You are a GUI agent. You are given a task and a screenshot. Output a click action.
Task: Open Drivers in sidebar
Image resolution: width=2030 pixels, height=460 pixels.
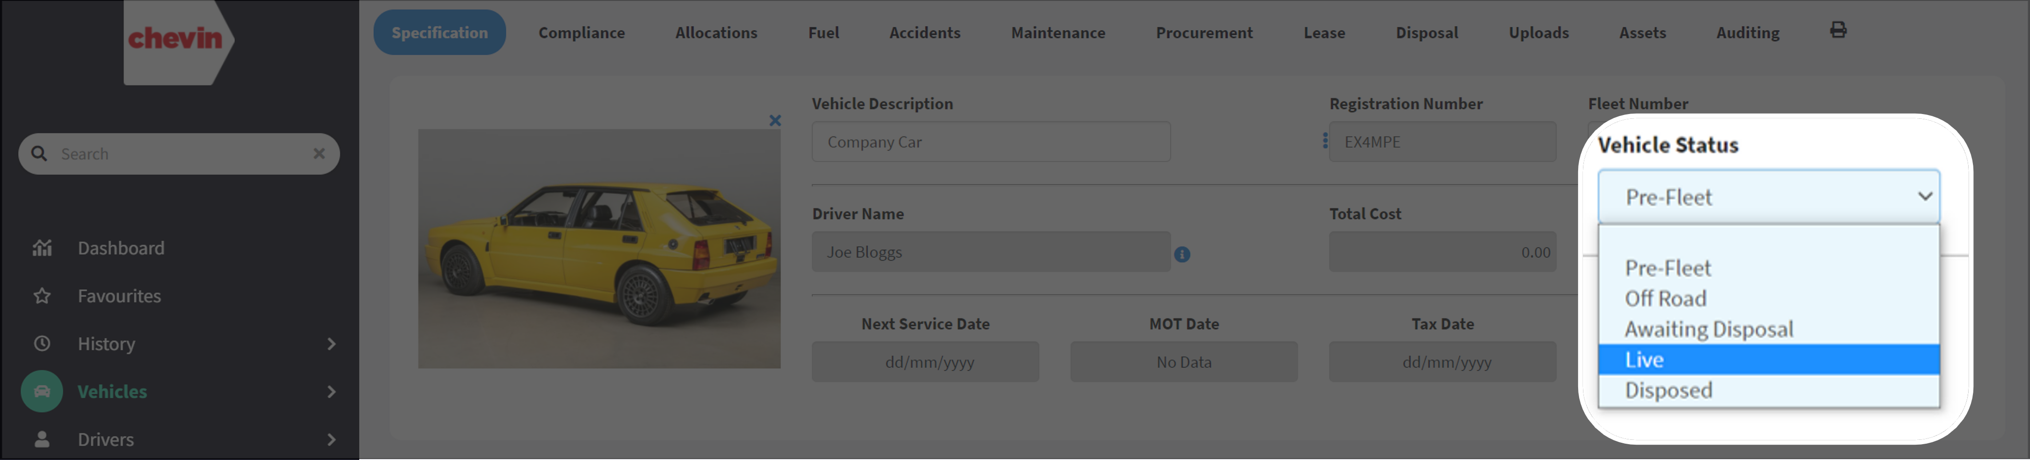pos(106,439)
